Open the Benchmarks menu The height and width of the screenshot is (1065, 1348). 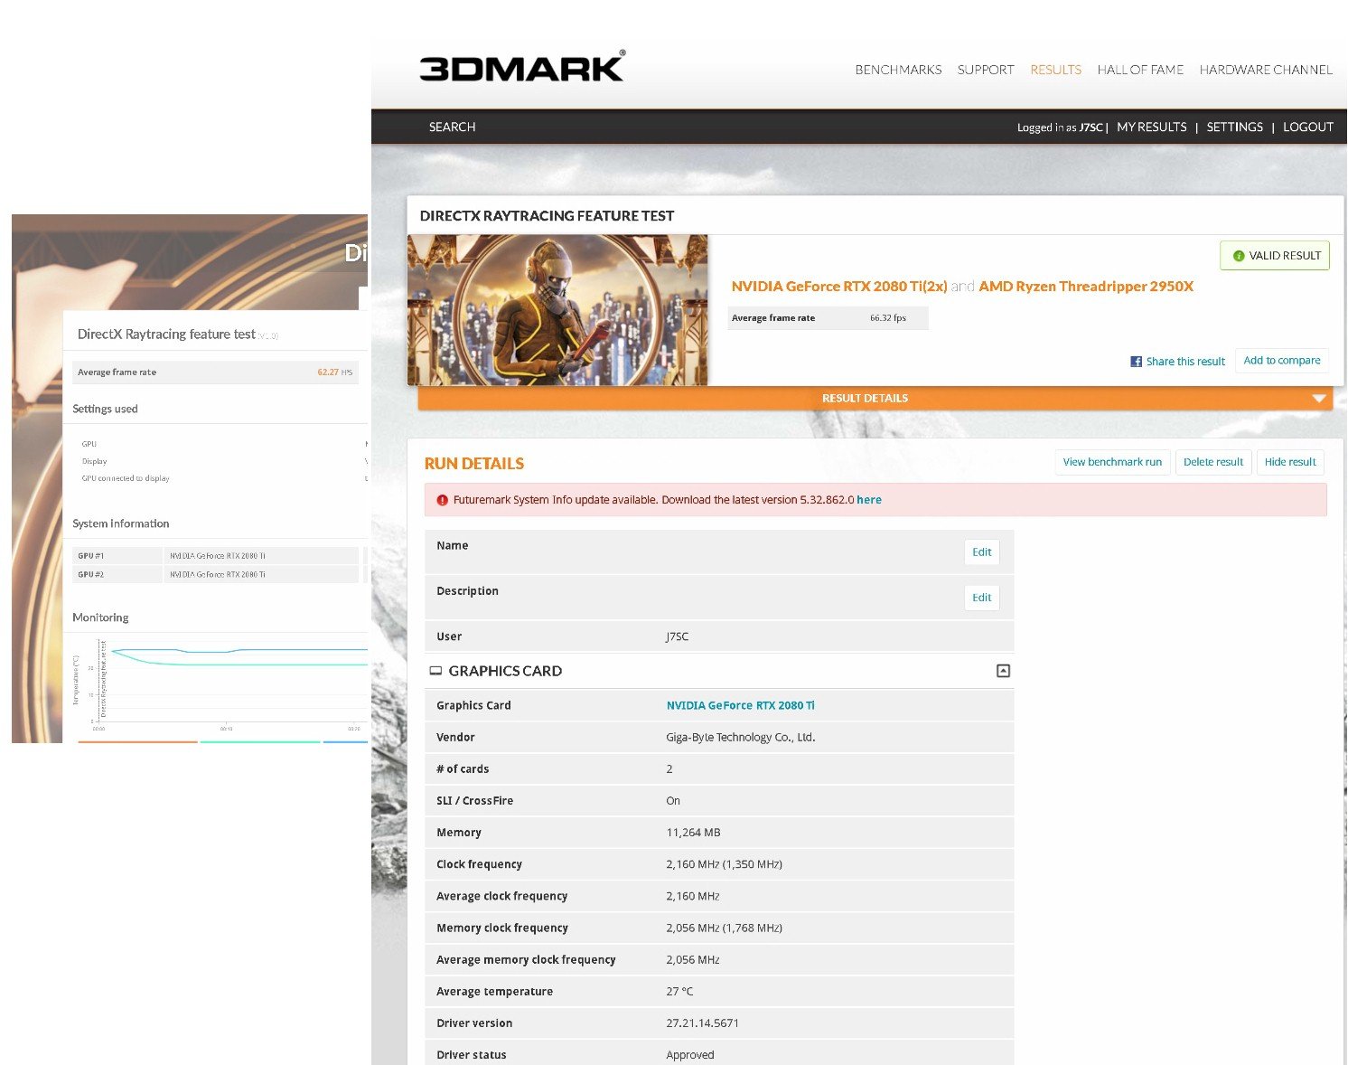(x=898, y=70)
